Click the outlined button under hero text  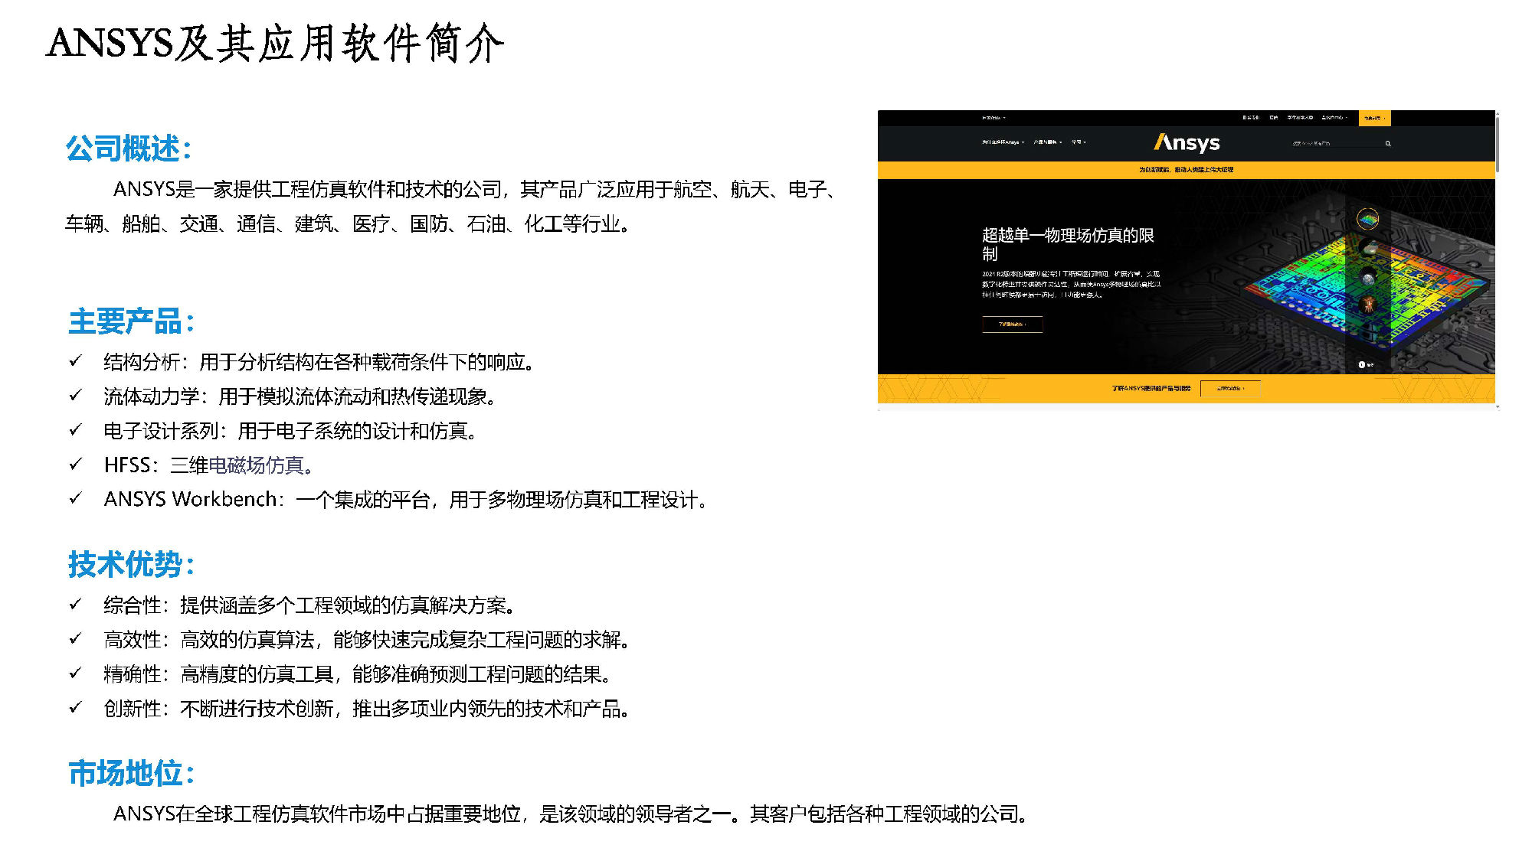click(x=1012, y=325)
